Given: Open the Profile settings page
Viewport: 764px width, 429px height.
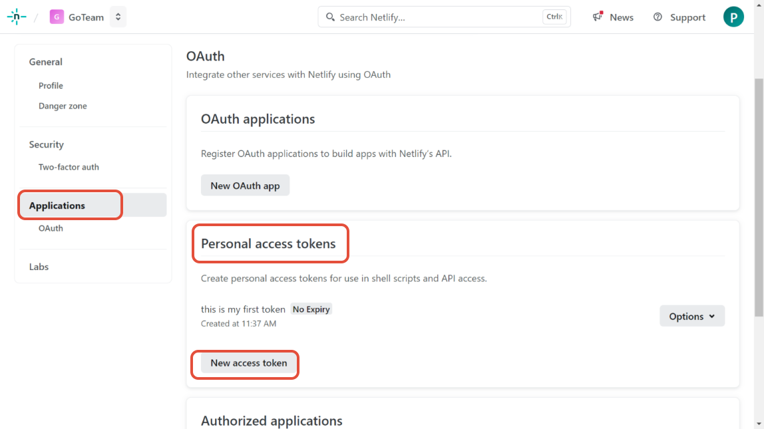Looking at the screenshot, I should pos(51,86).
